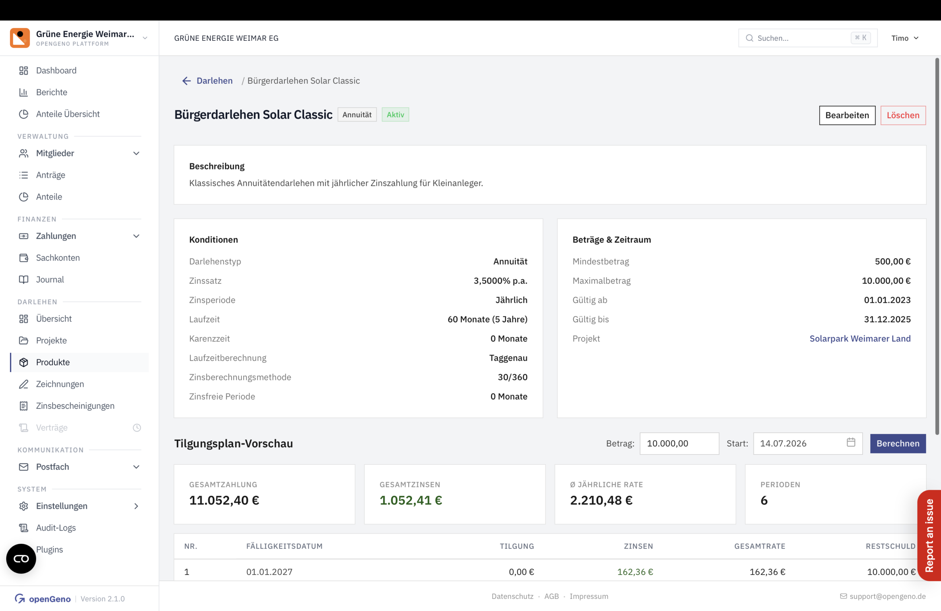Open the Solarpark Weimarer Land project link

[x=860, y=339]
